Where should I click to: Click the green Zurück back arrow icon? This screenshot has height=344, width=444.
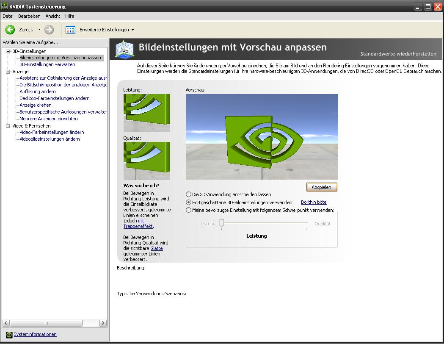pyautogui.click(x=10, y=30)
